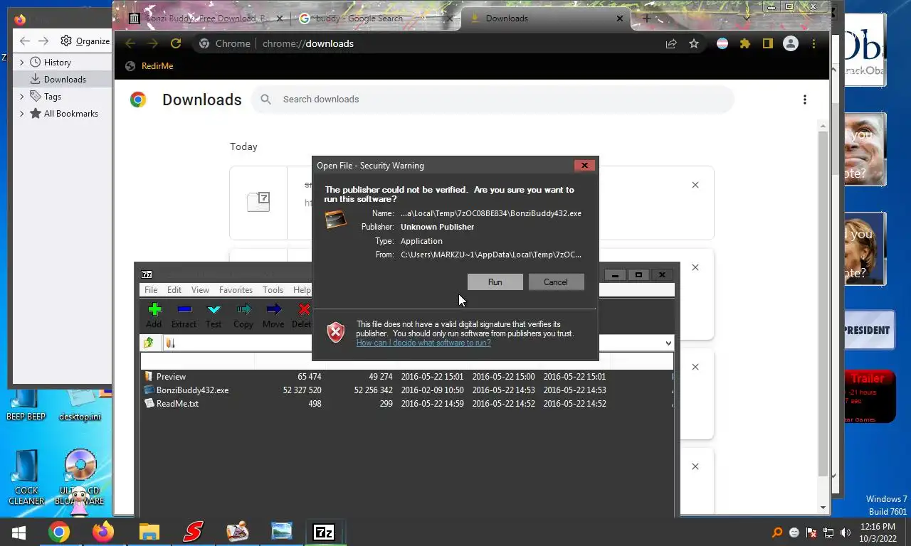
Task: Click 7-Zip Test toolbar icon
Action: point(214,316)
